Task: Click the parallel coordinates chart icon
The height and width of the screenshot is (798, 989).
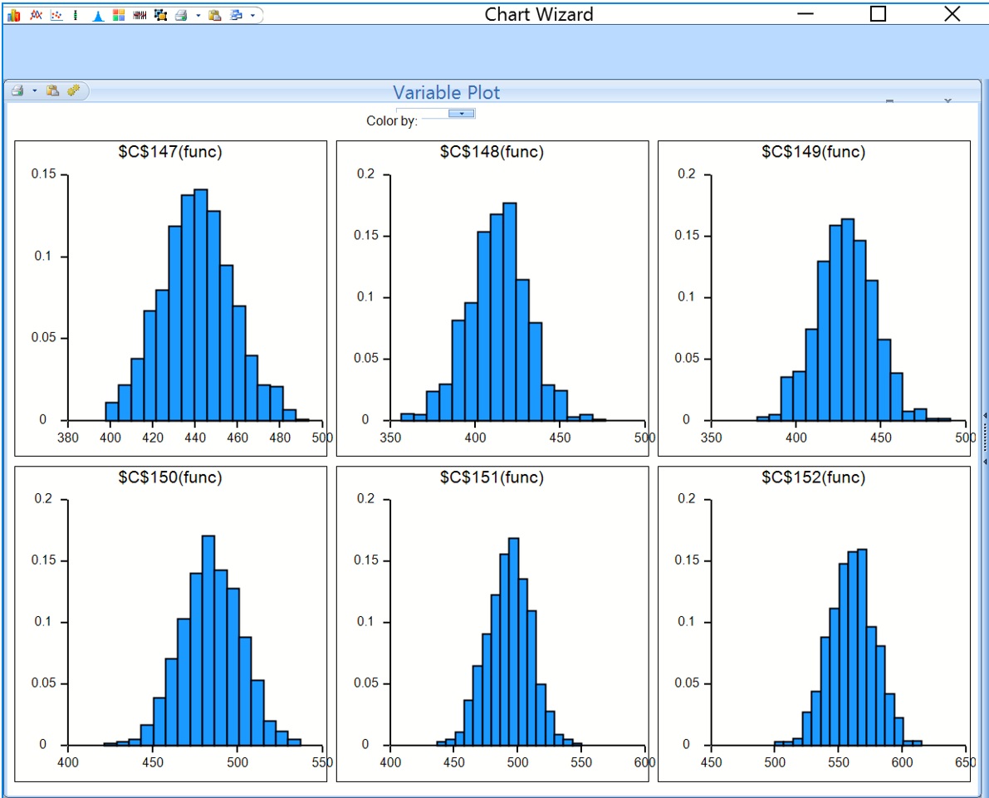Action: pyautogui.click(x=140, y=15)
